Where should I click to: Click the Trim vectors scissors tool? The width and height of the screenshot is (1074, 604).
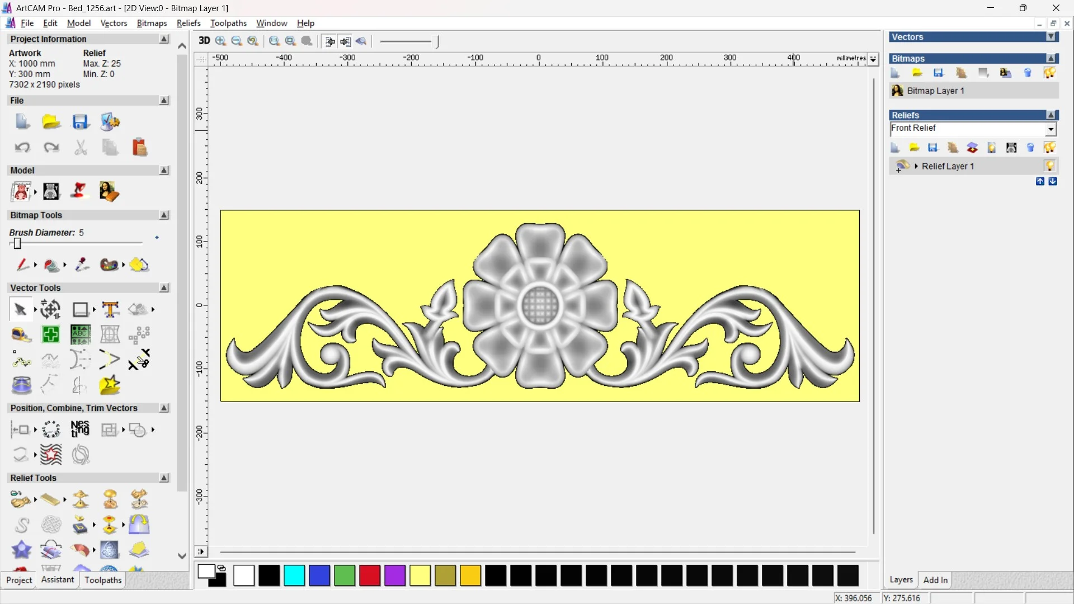coord(139,360)
